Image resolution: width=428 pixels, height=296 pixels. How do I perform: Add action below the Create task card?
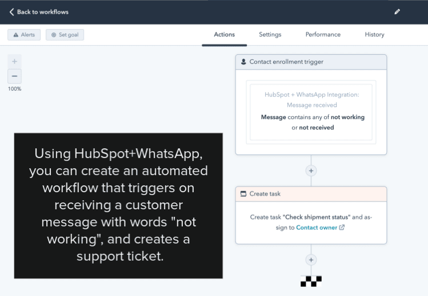(311, 259)
